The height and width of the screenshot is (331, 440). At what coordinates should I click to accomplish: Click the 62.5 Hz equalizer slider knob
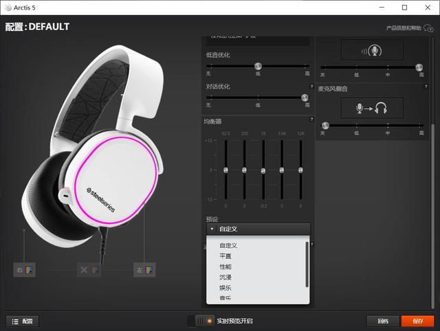click(x=225, y=170)
